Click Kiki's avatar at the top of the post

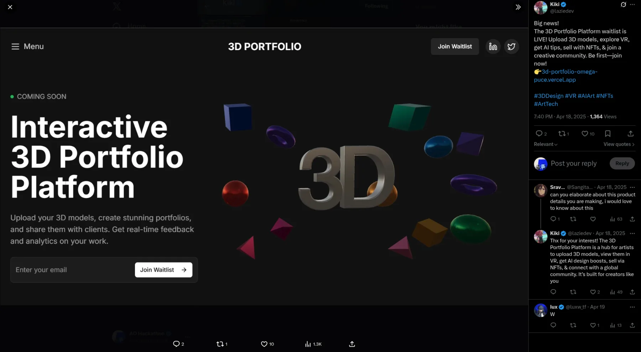tap(541, 7)
